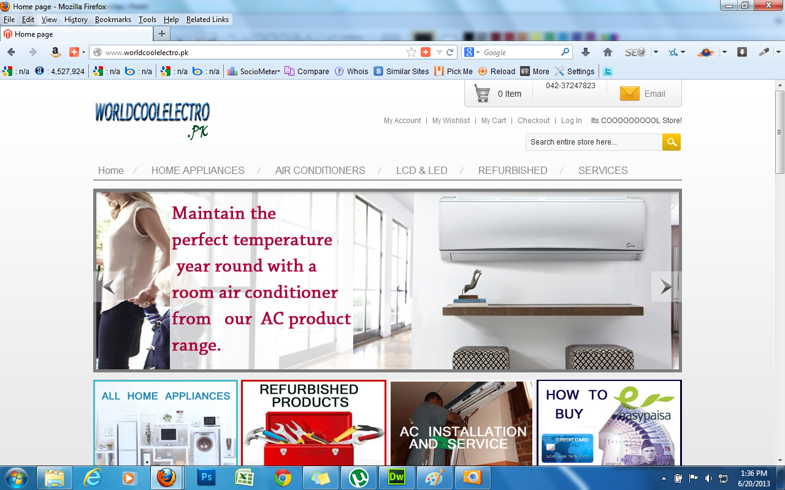
Task: Expand the dropdown beside the fireball globe icon
Action: [724, 52]
